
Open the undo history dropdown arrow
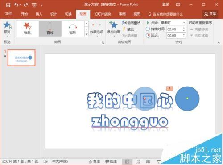click(21, 5)
